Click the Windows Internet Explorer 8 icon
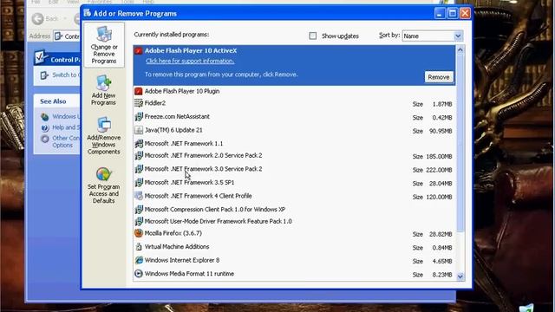Image resolution: width=555 pixels, height=312 pixels. click(139, 260)
